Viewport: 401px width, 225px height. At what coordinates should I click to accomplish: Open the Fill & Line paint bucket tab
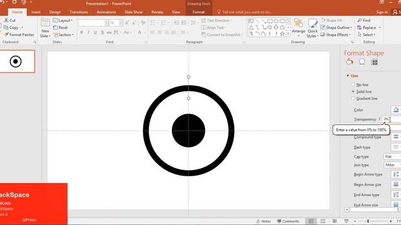350,62
